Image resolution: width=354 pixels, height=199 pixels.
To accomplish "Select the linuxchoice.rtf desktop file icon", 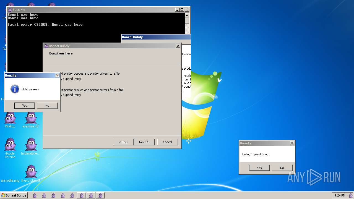I will (x=31, y=174).
